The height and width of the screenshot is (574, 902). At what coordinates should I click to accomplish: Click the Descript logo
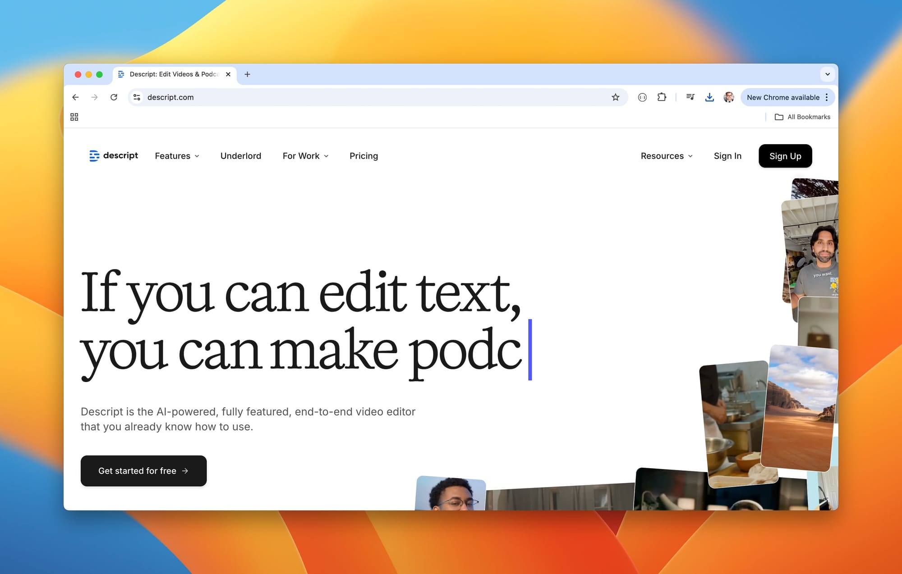pyautogui.click(x=114, y=156)
